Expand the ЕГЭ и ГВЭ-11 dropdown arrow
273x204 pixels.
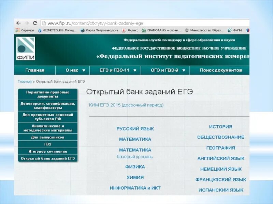point(135,70)
